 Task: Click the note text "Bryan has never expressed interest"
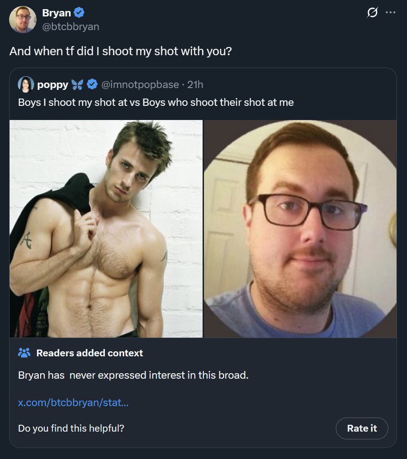133,376
